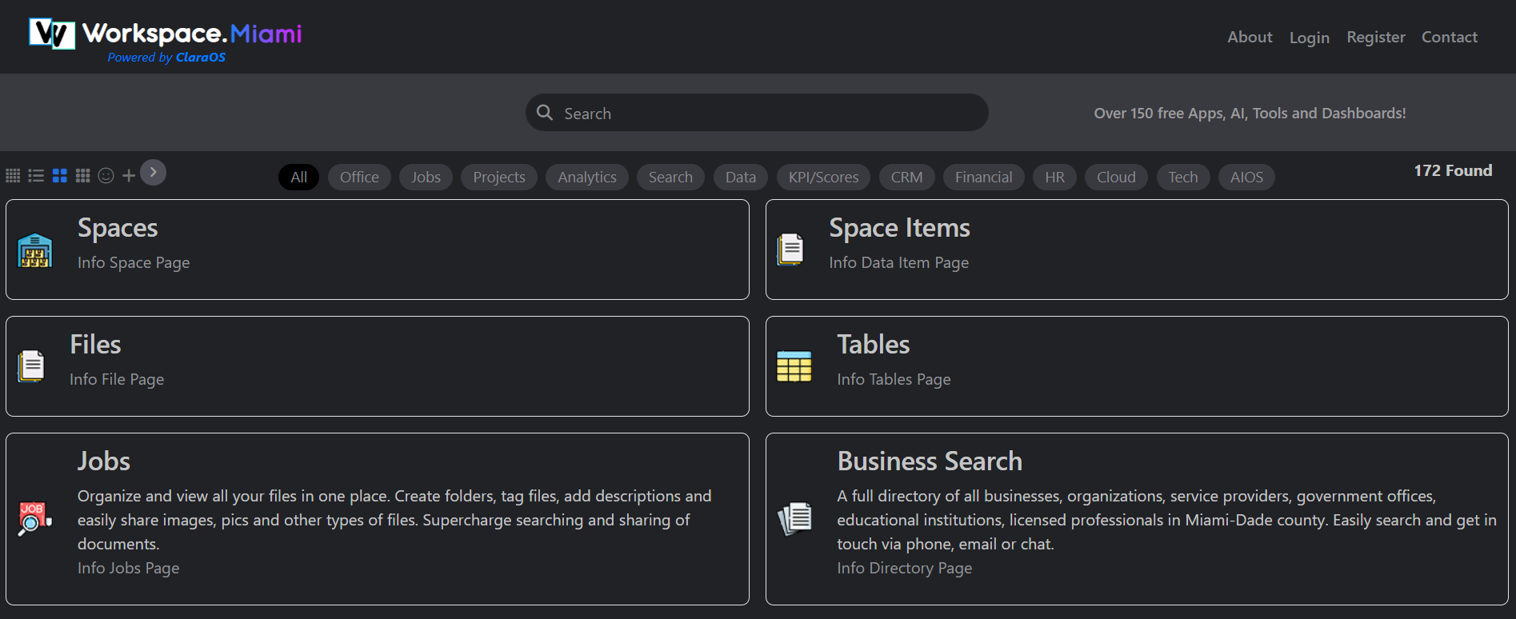Click the Spaces warehouse icon
The width and height of the screenshot is (1516, 619).
tap(34, 250)
